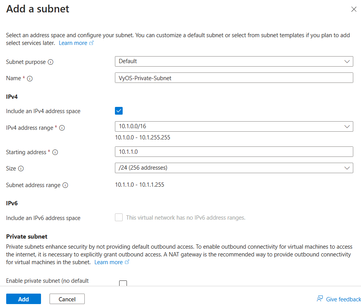Click the info icon for Subnet address range
361x306 pixels.
click(x=64, y=185)
